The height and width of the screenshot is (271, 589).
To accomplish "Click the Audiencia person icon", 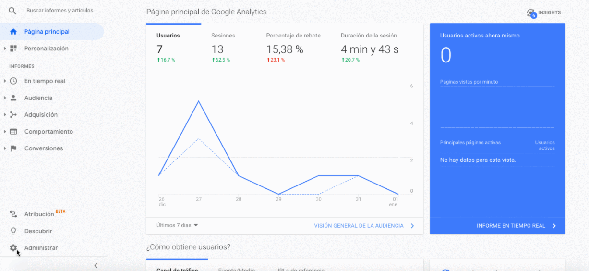I will click(13, 98).
